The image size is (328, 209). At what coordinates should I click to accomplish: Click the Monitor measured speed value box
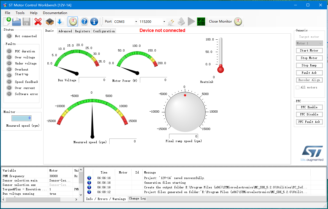(21, 118)
